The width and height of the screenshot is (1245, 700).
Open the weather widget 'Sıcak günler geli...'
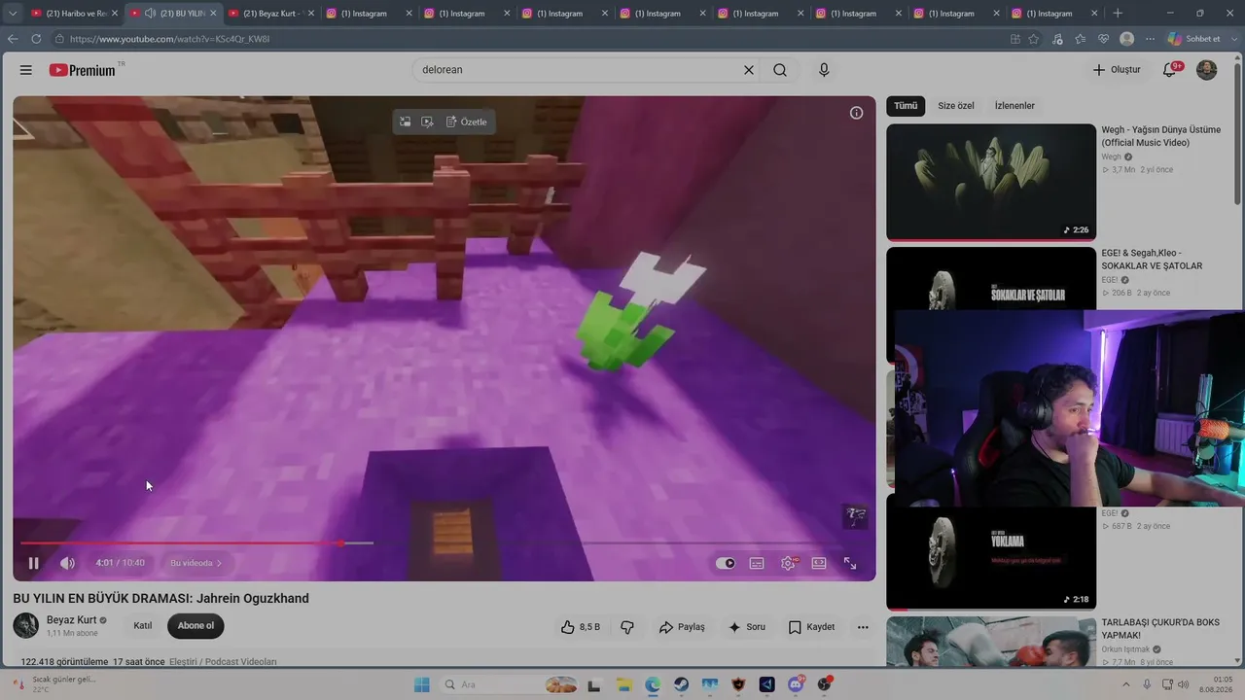pyautogui.click(x=53, y=684)
